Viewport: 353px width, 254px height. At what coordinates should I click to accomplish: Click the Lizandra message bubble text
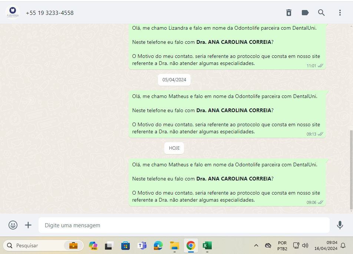coord(226,46)
